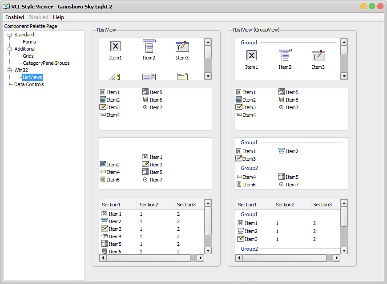Select Item6 icon in third TListView list
387x284 pixels.
click(x=103, y=179)
